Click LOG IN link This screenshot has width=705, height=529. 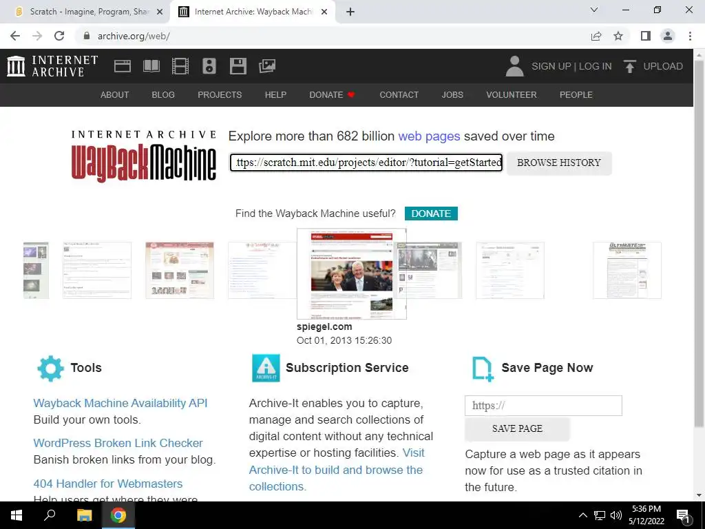tap(596, 66)
